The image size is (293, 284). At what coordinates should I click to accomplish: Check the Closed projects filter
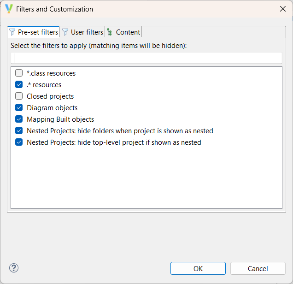(x=19, y=96)
